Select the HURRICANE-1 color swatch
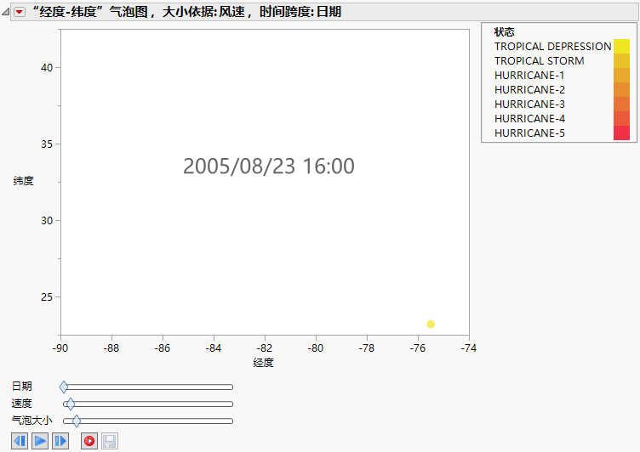The height and width of the screenshot is (452, 640). pyautogui.click(x=621, y=76)
